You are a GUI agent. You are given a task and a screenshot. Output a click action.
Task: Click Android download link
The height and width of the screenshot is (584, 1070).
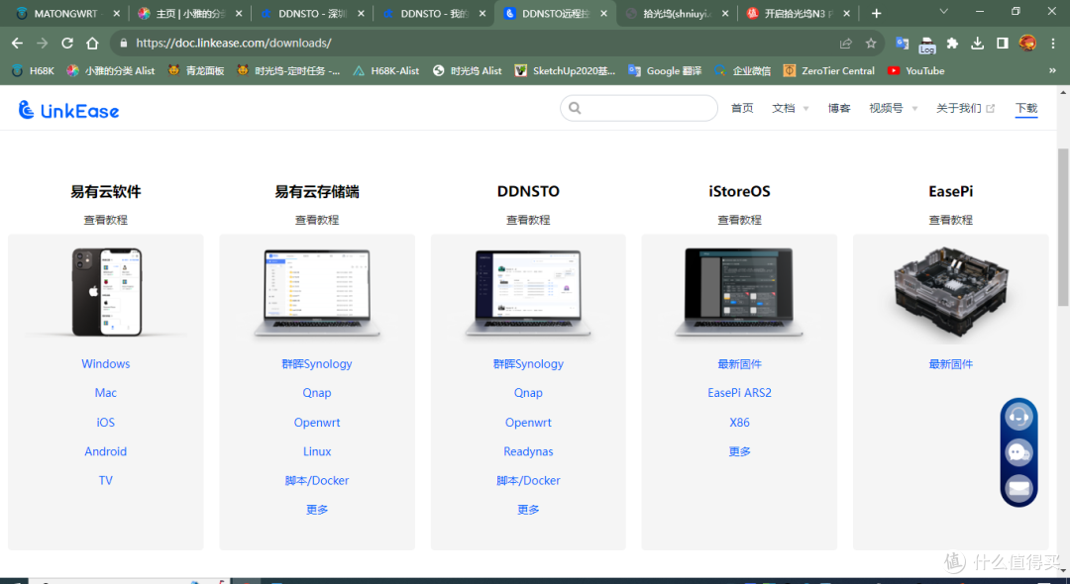[106, 451]
